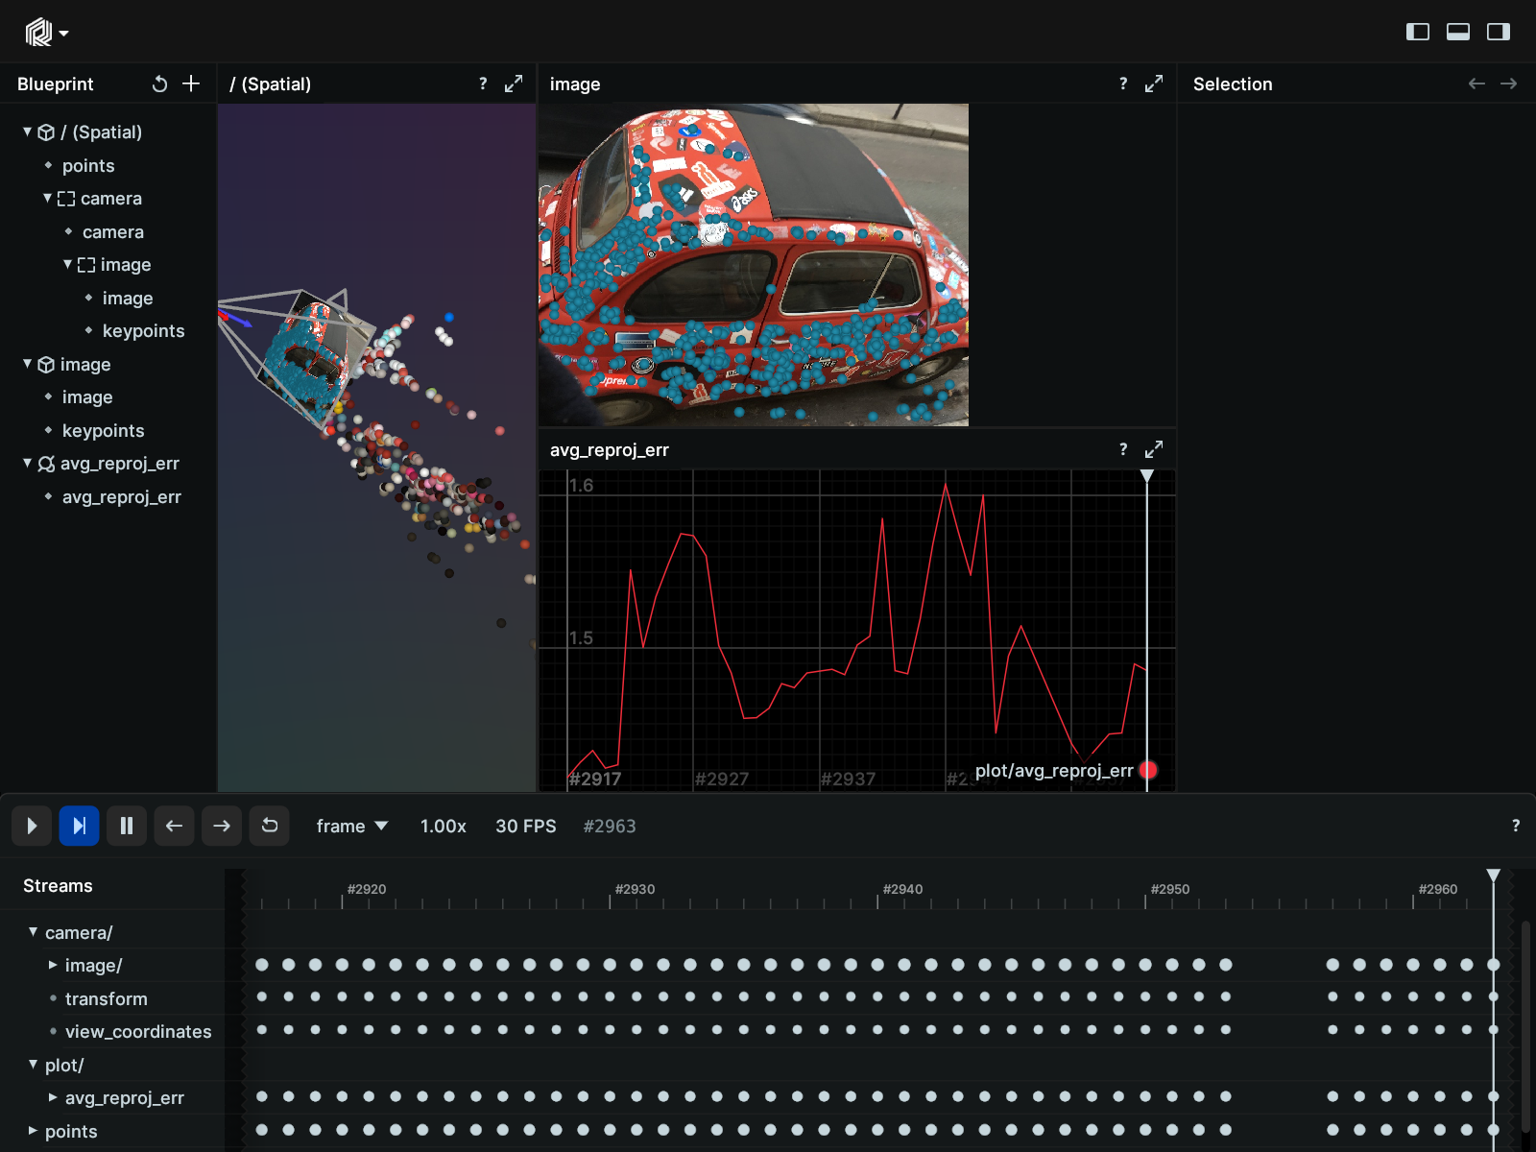Go to next selection
Viewport: 1536px width, 1152px height.
click(1508, 84)
